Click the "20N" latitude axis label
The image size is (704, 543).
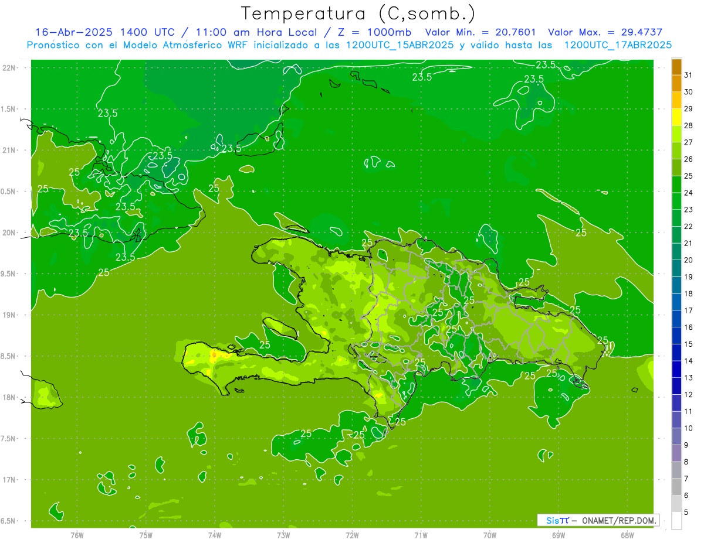8,233
